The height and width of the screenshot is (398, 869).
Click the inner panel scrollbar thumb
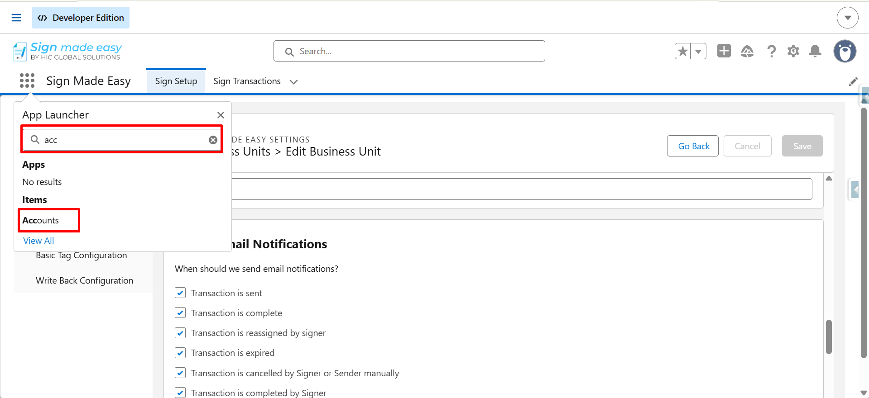point(829,337)
